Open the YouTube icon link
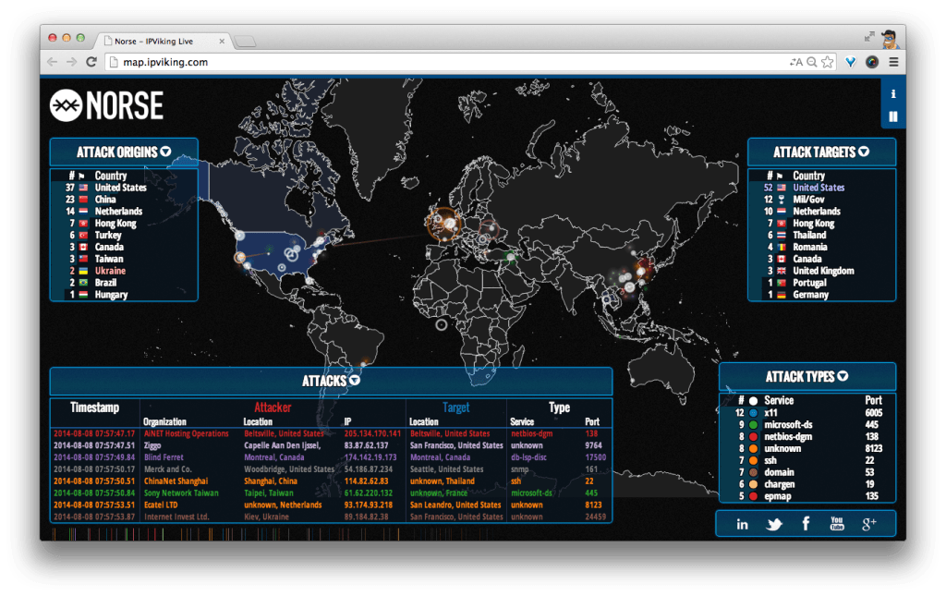 (837, 524)
